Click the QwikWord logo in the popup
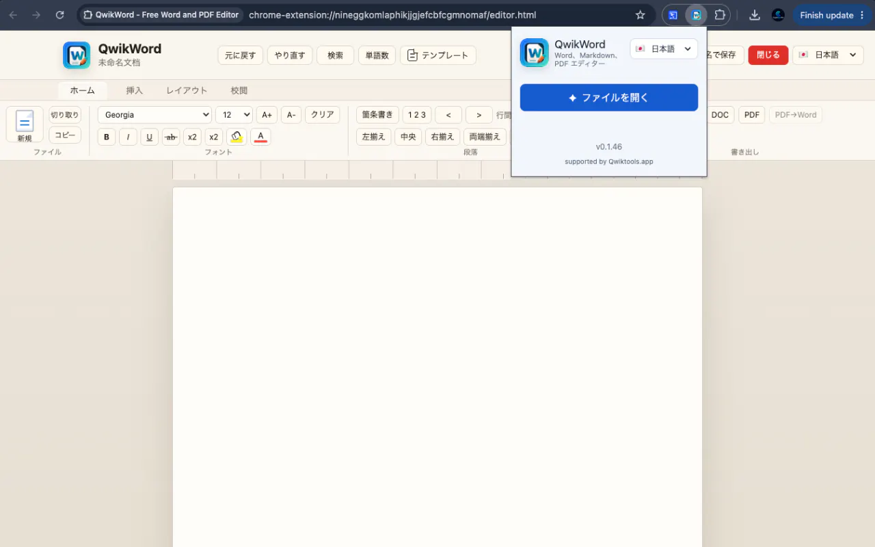Viewport: 875px width, 547px height. coord(535,53)
